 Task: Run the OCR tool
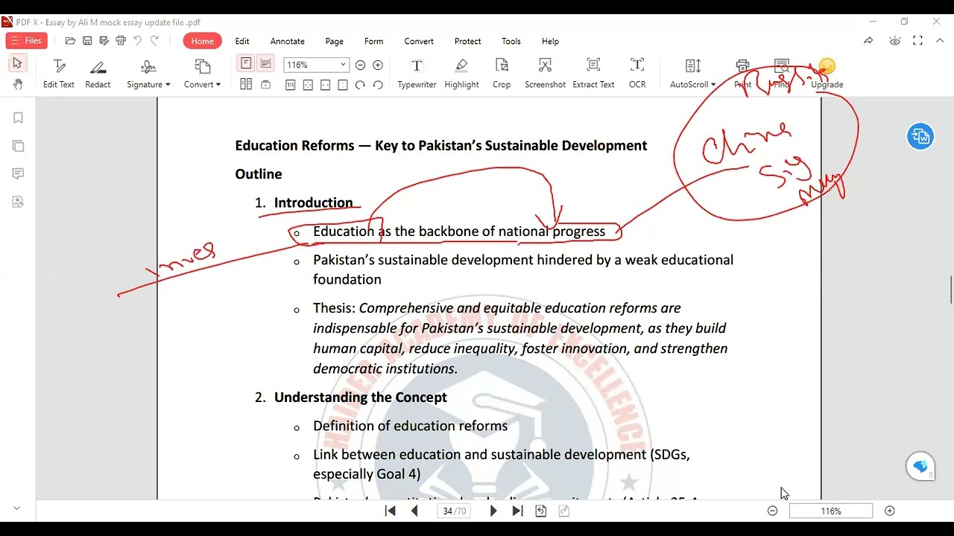[637, 74]
